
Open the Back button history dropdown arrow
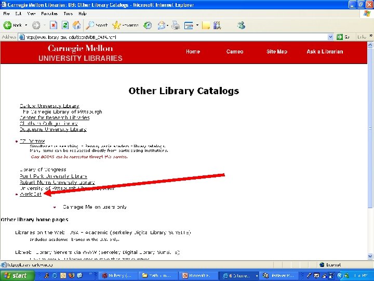click(x=26, y=25)
